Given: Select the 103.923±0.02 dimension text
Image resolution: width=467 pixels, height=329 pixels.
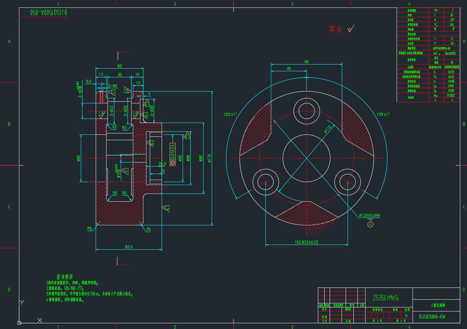Looking at the screenshot, I should point(306,242).
